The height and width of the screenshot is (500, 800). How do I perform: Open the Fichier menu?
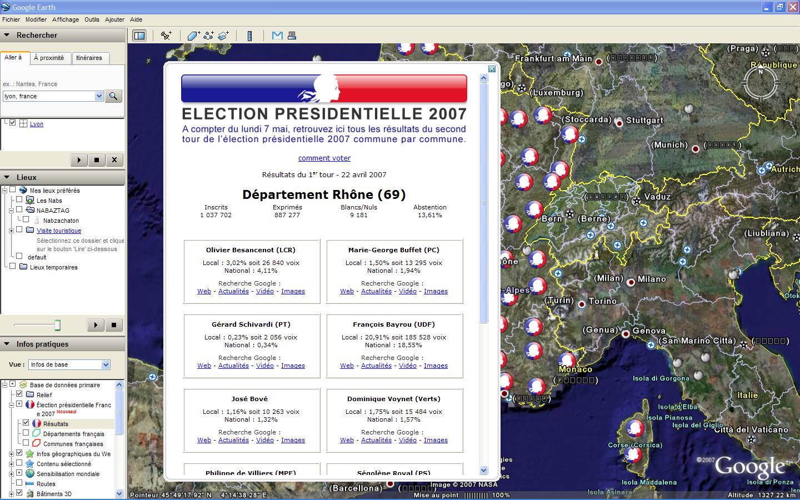[x=11, y=19]
